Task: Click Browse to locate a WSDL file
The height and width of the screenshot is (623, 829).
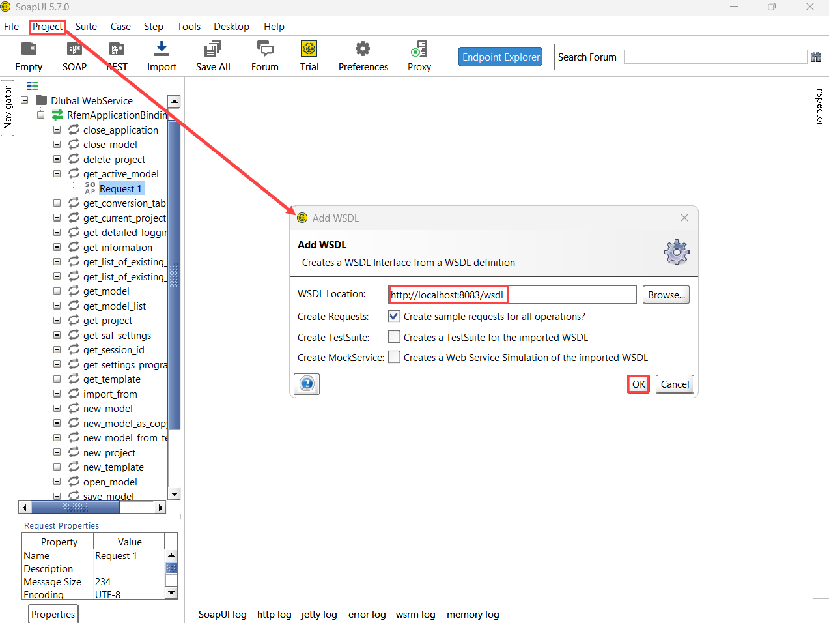Action: [x=666, y=295]
